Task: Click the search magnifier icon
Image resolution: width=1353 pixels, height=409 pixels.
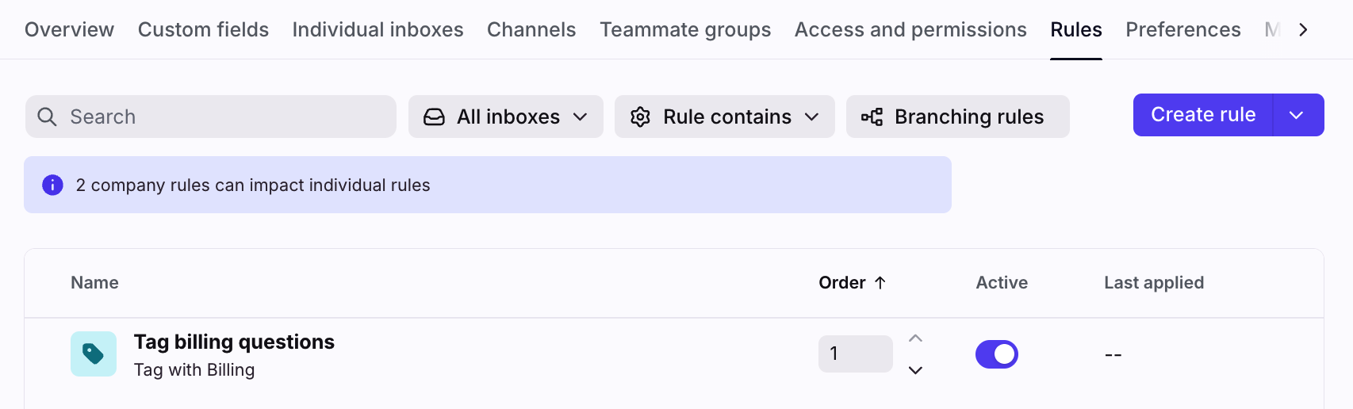Action: pyautogui.click(x=48, y=117)
